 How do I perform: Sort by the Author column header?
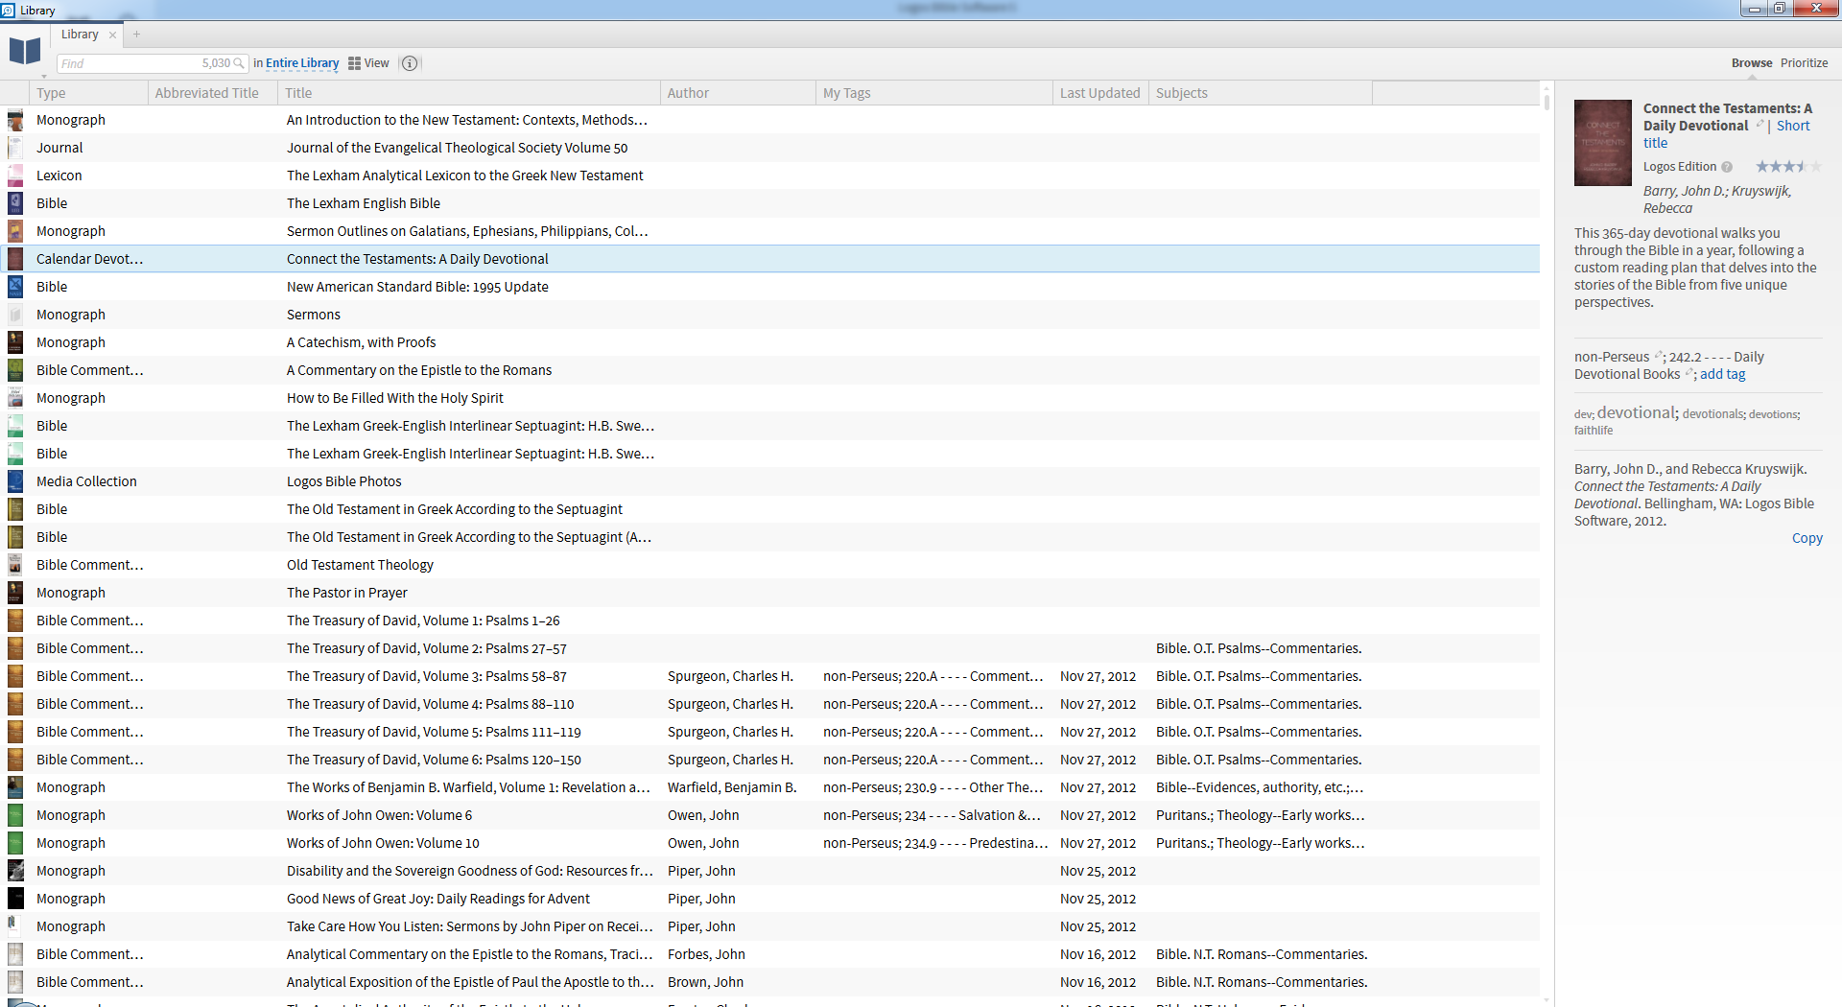(x=738, y=93)
